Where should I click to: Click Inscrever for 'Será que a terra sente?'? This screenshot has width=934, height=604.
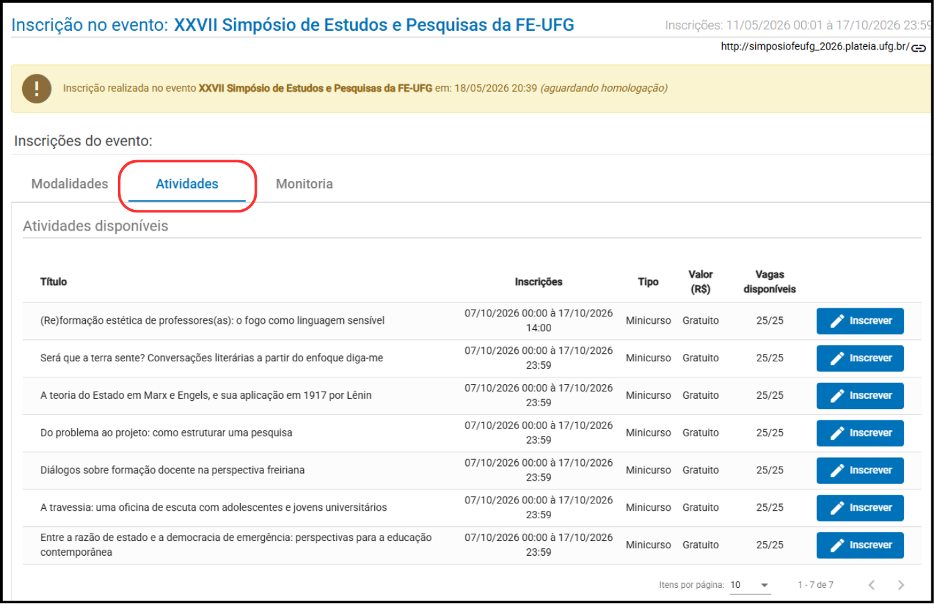pos(860,359)
